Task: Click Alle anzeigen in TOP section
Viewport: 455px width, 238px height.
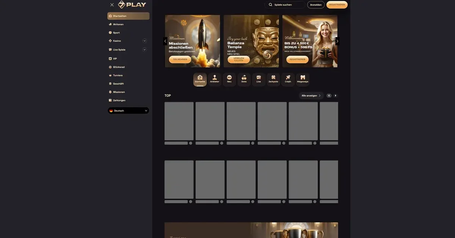Action: tap(311, 96)
